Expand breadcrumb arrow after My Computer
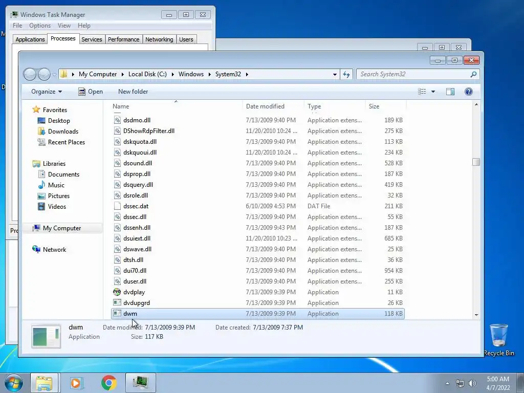Screen dimensions: 524x393 (x=123, y=74)
